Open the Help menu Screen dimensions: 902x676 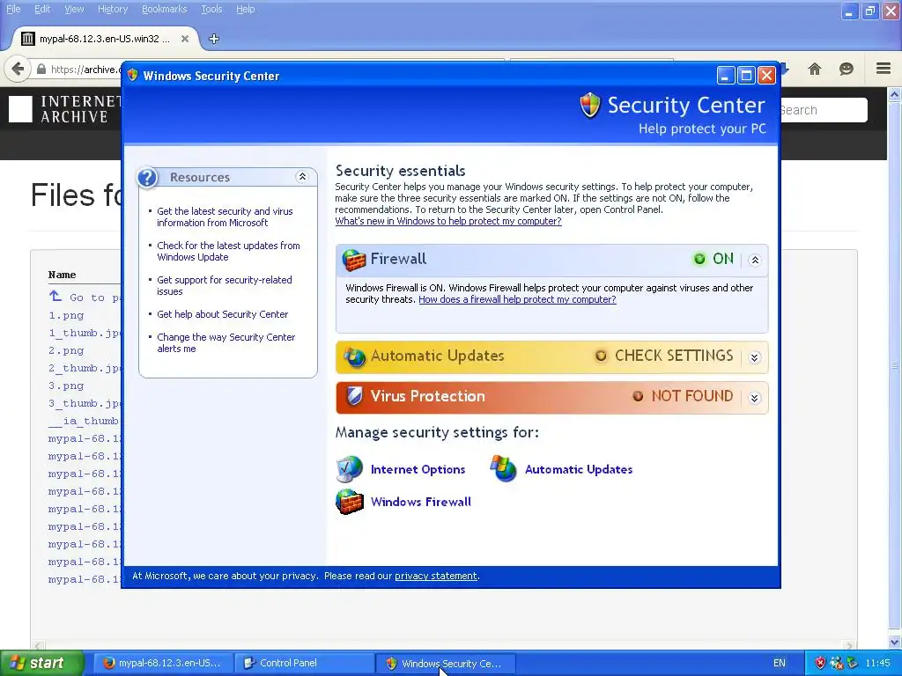pyautogui.click(x=246, y=9)
